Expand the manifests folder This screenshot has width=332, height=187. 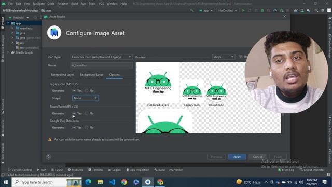click(x=12, y=28)
